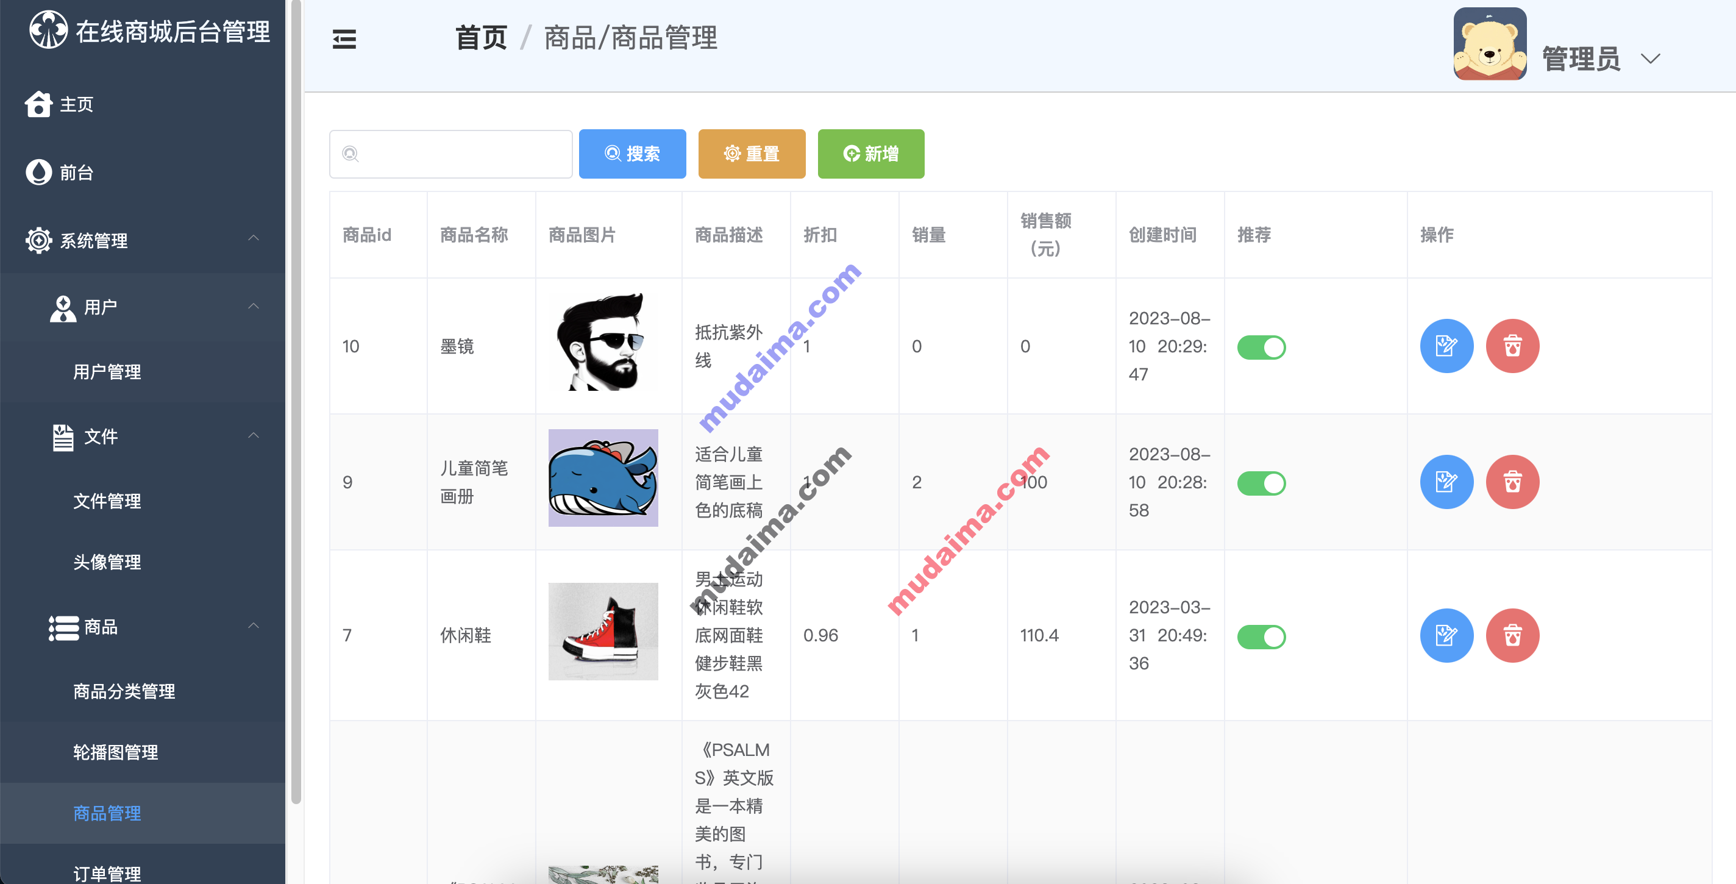Edit product 墨镜 using the blue pencil icon
Viewport: 1736px width, 884px height.
(x=1447, y=346)
